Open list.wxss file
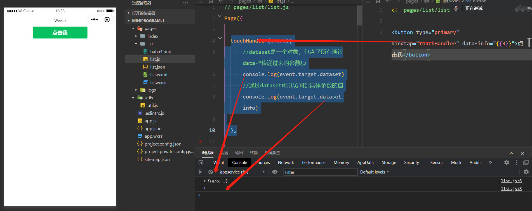This screenshot has width=532, height=211. tap(158, 82)
